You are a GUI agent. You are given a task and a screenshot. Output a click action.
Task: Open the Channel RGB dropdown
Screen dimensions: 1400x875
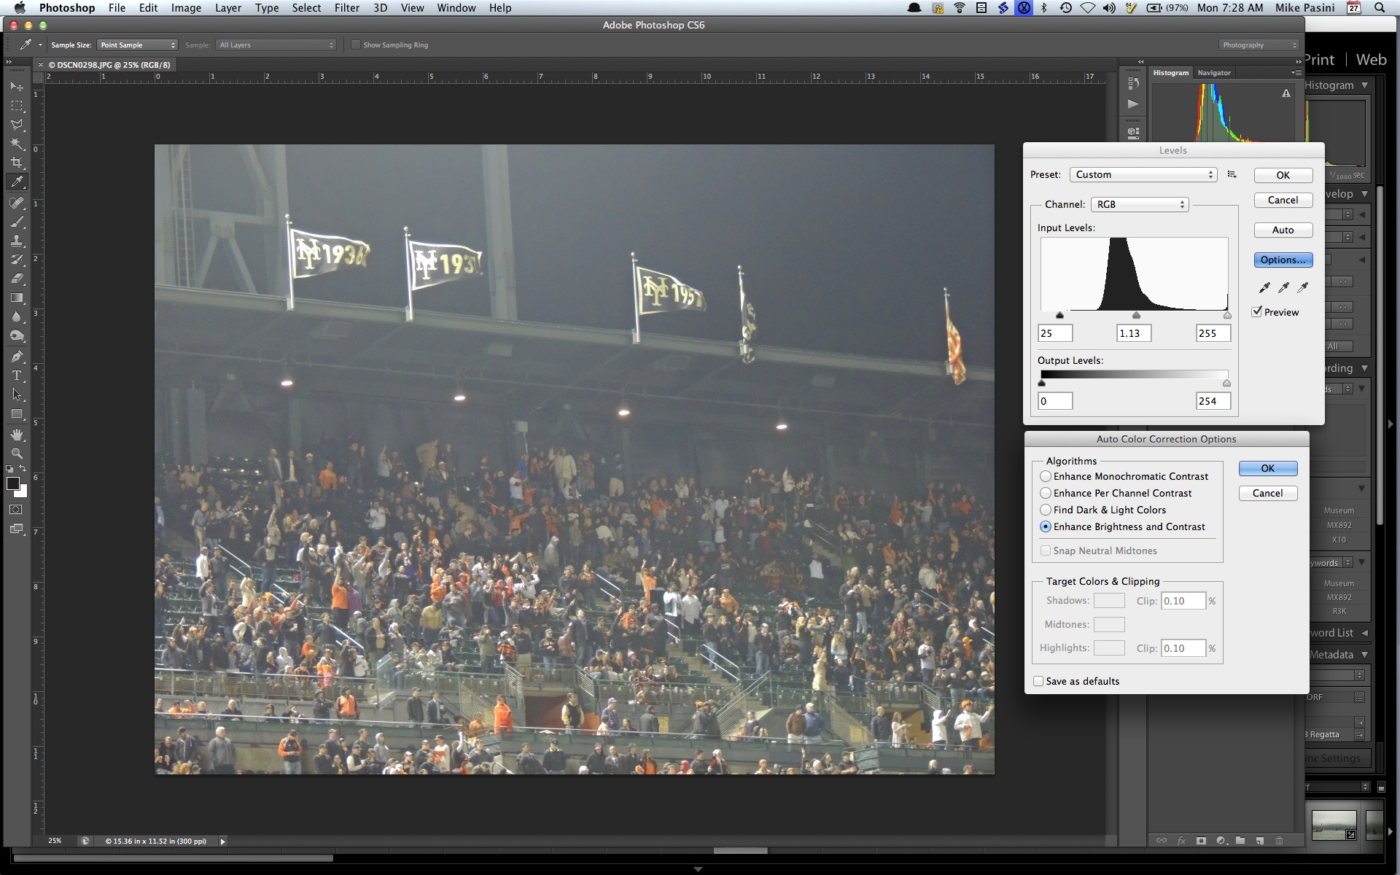coord(1140,204)
